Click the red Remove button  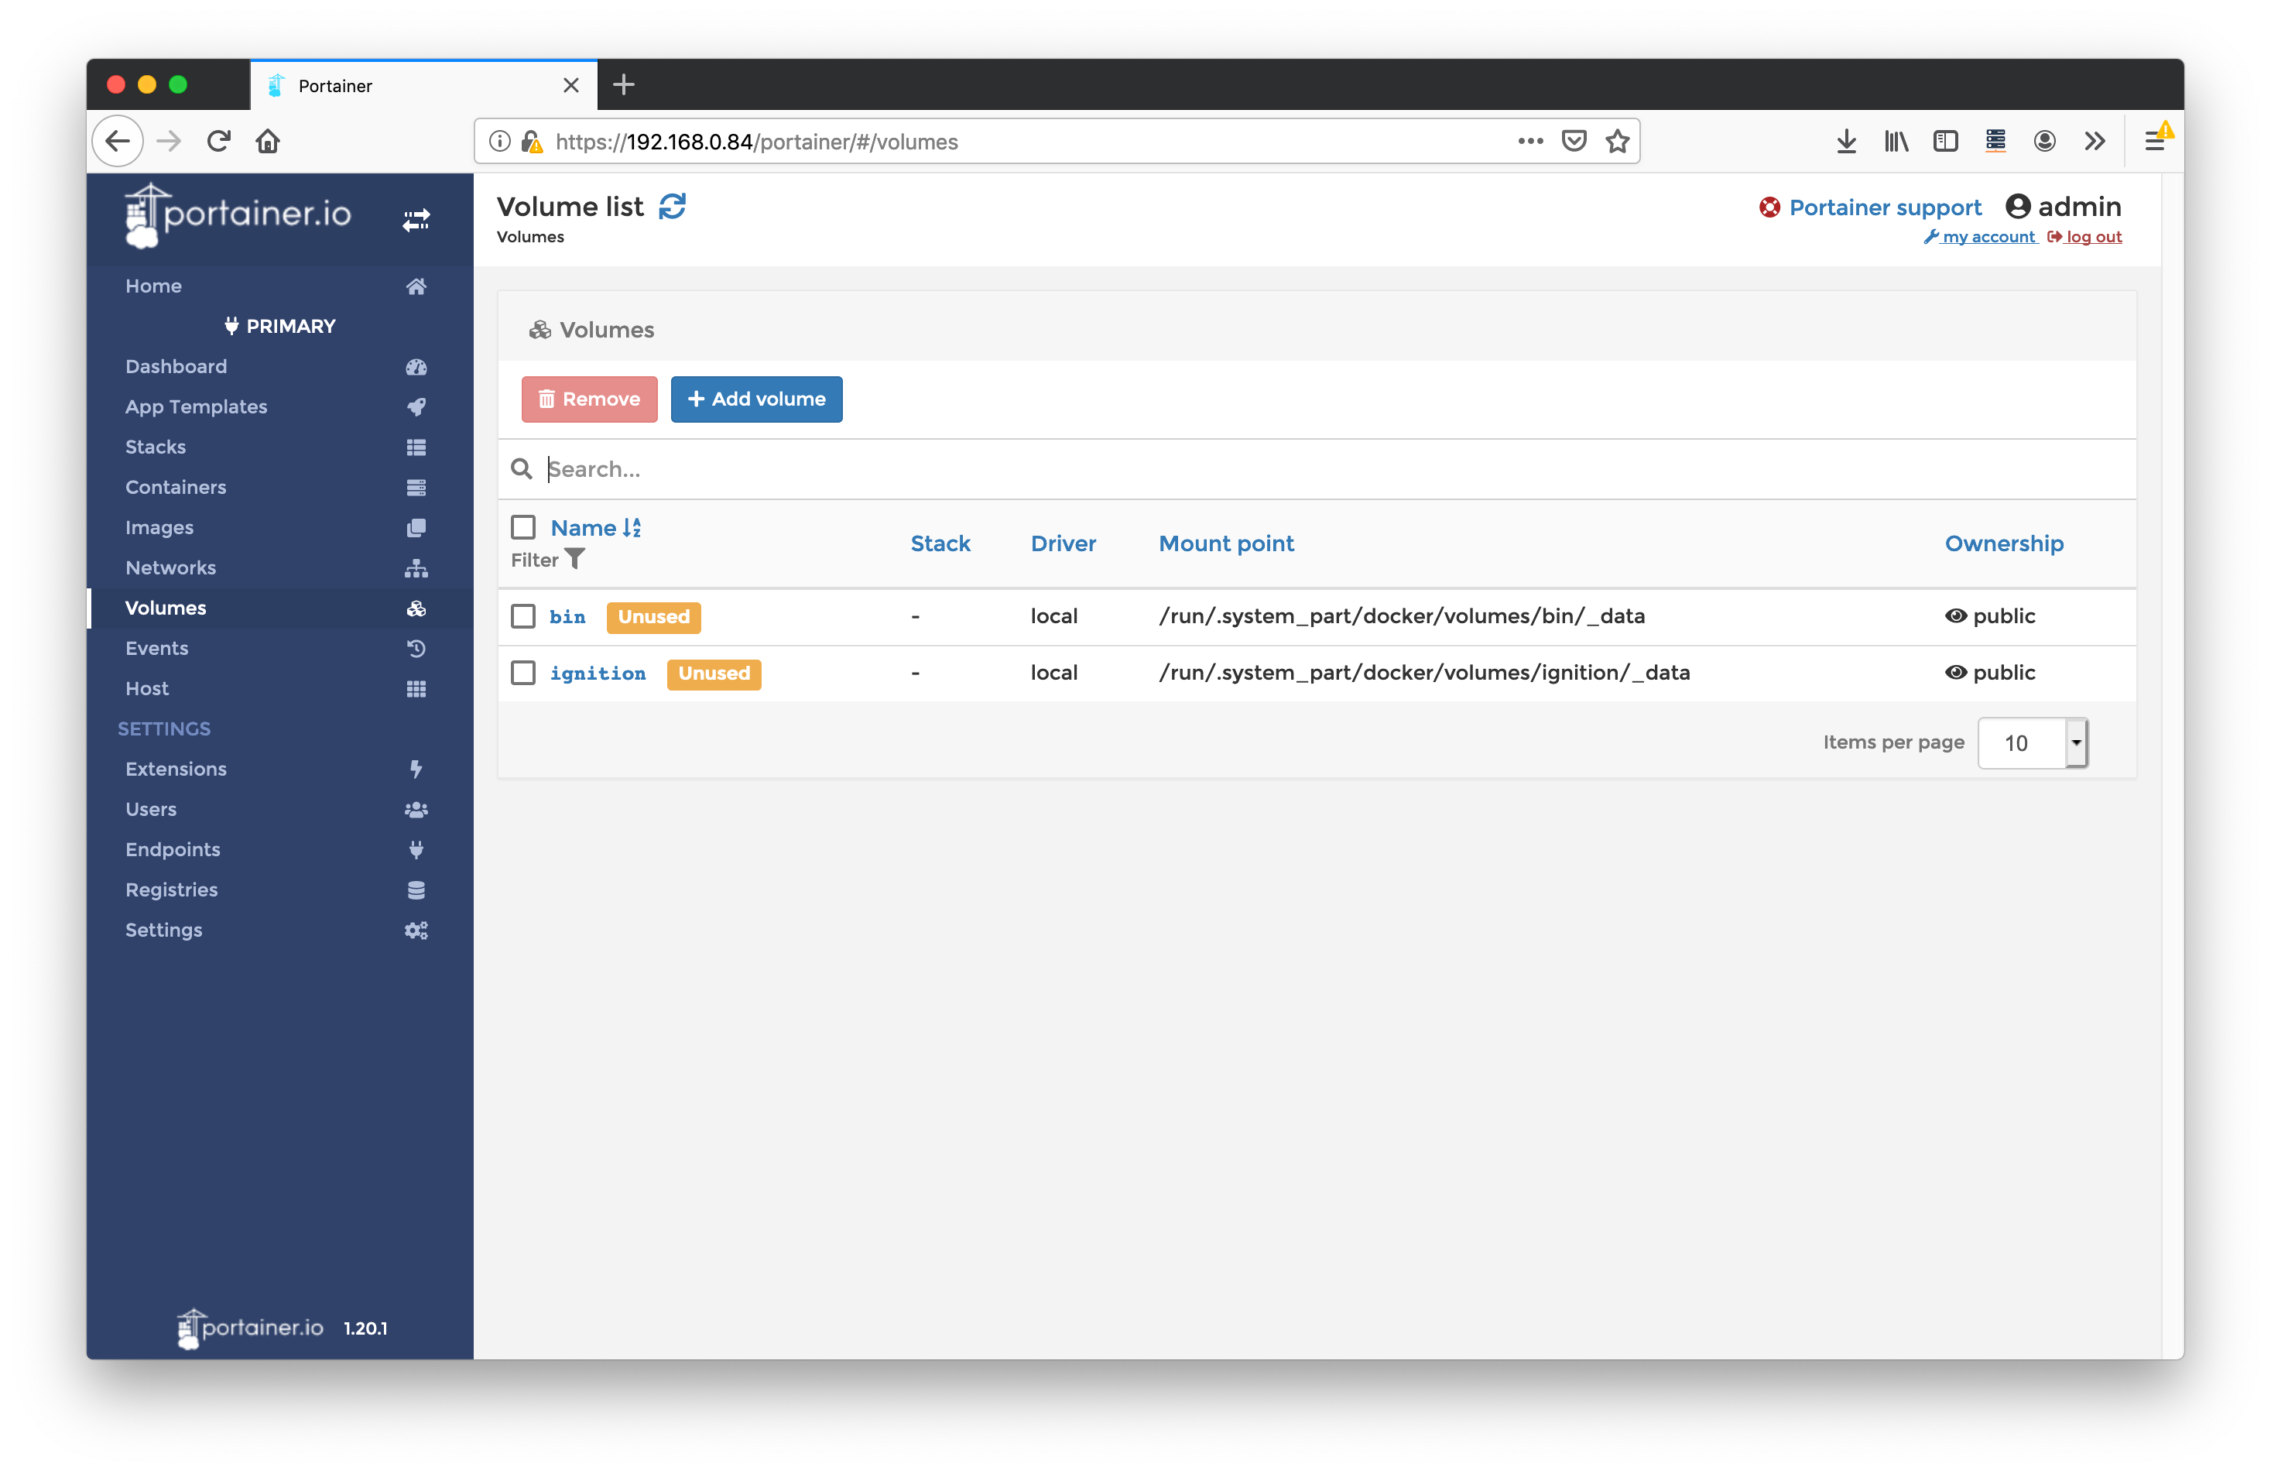(590, 399)
